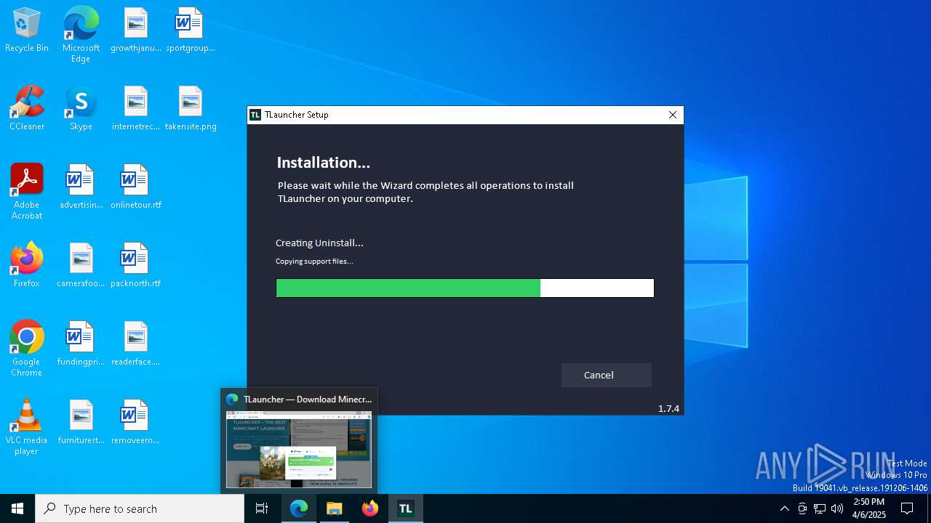This screenshot has width=931, height=523.
Task: Select the packnorth.rtf document icon
Action: 135,266
